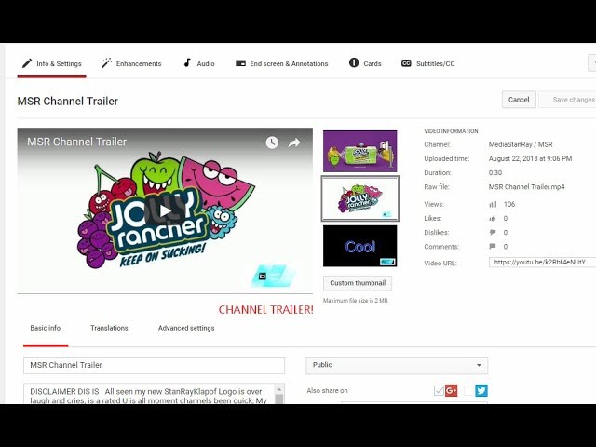596x447 pixels.
Task: Click the Twitter share icon
Action: [x=481, y=390]
